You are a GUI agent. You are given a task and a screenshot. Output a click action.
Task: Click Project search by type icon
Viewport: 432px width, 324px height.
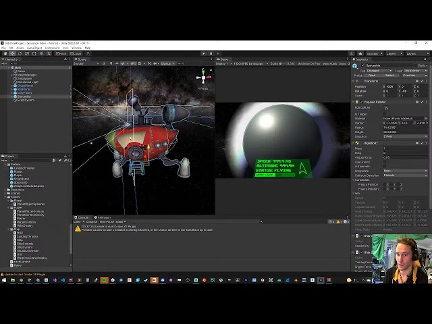point(54,161)
